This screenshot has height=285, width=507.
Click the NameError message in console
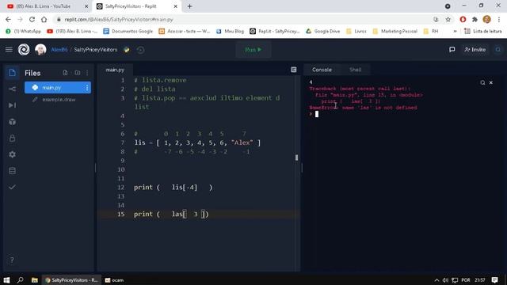363,108
